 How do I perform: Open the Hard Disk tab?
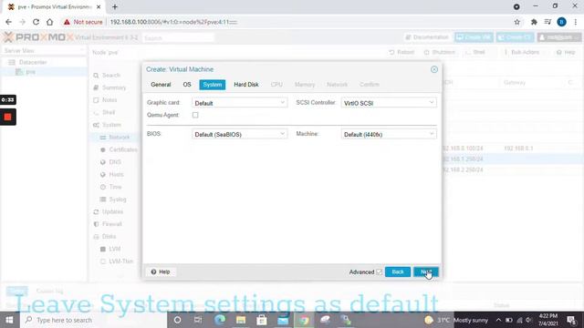tap(246, 85)
